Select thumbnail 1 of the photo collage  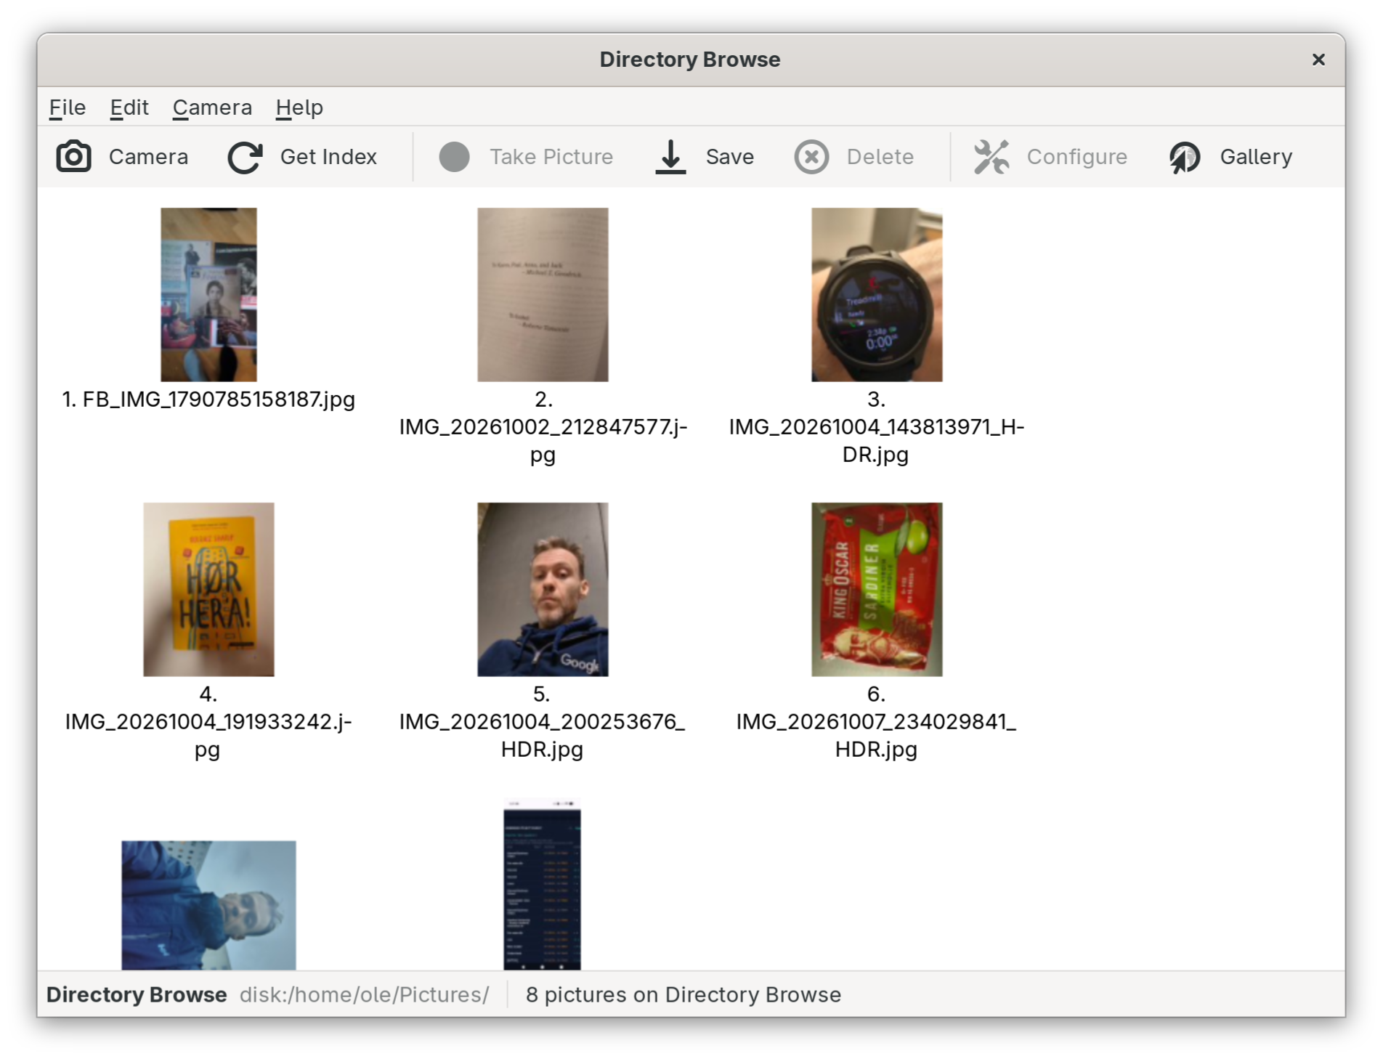click(x=208, y=295)
